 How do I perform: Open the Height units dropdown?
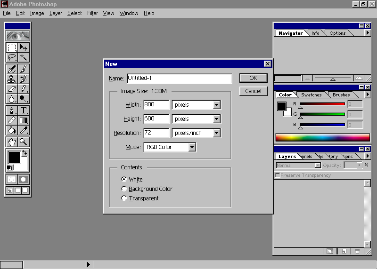click(x=216, y=119)
